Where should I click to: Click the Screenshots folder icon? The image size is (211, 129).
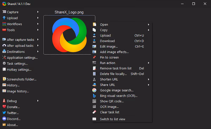point(4,79)
